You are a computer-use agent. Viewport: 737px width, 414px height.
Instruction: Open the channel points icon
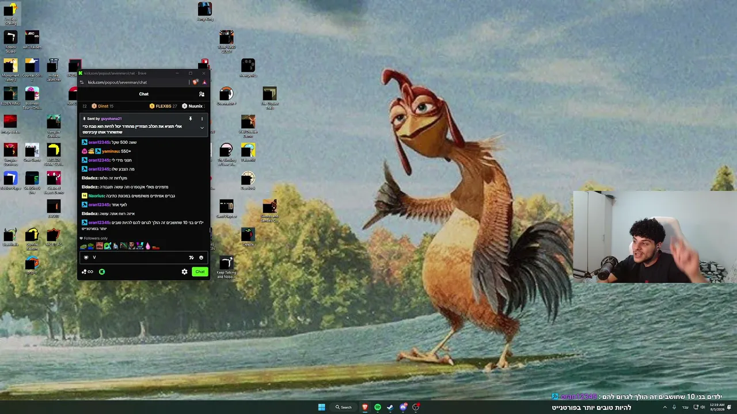coord(87,272)
